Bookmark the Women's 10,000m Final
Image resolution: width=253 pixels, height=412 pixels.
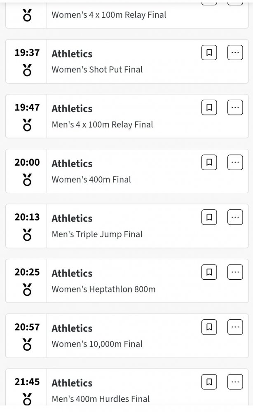pyautogui.click(x=209, y=327)
